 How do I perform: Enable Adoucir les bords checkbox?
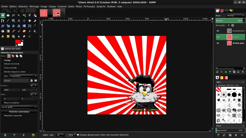(x=2, y=64)
